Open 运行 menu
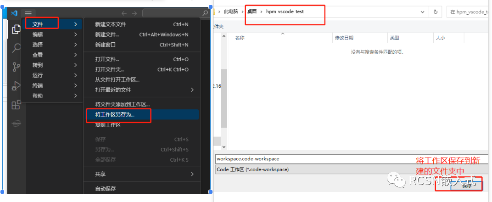Viewport: 492px width, 202px height. tap(52, 75)
